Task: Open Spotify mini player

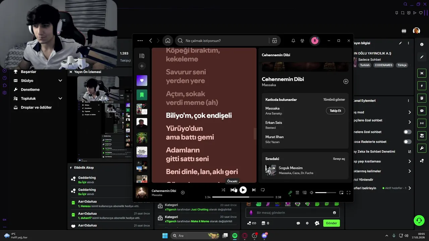Action: click(342, 192)
